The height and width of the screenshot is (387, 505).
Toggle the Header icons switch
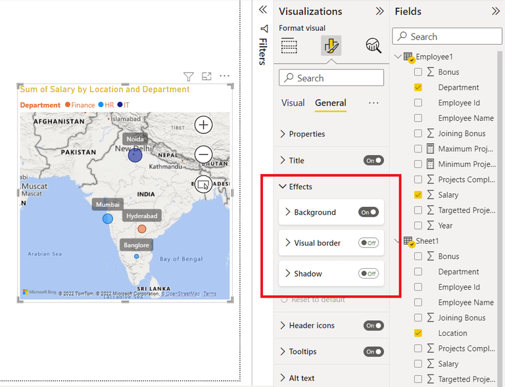tap(373, 325)
